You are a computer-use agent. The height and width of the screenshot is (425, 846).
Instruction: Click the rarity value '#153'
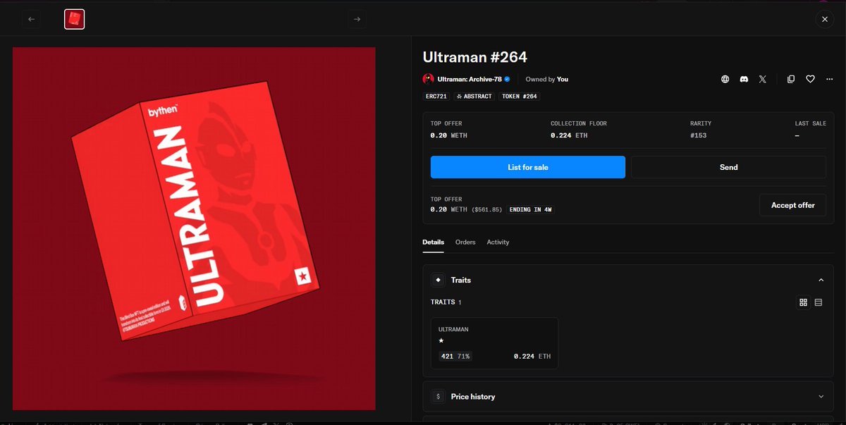699,135
